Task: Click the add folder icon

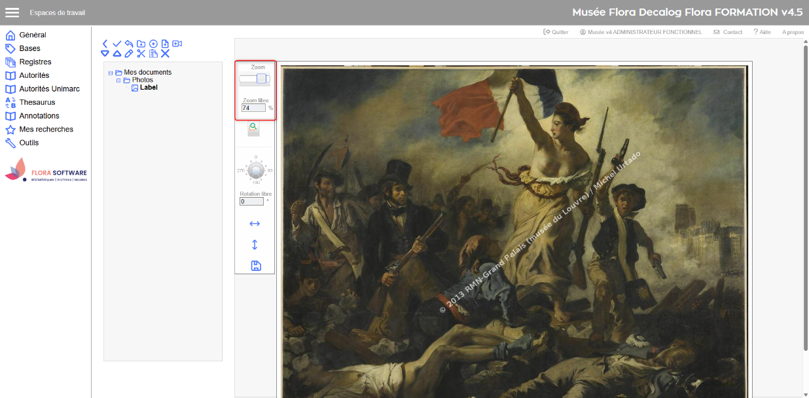Action: [141, 44]
